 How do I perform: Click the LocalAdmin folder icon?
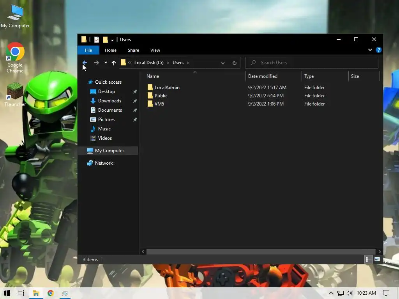click(150, 88)
